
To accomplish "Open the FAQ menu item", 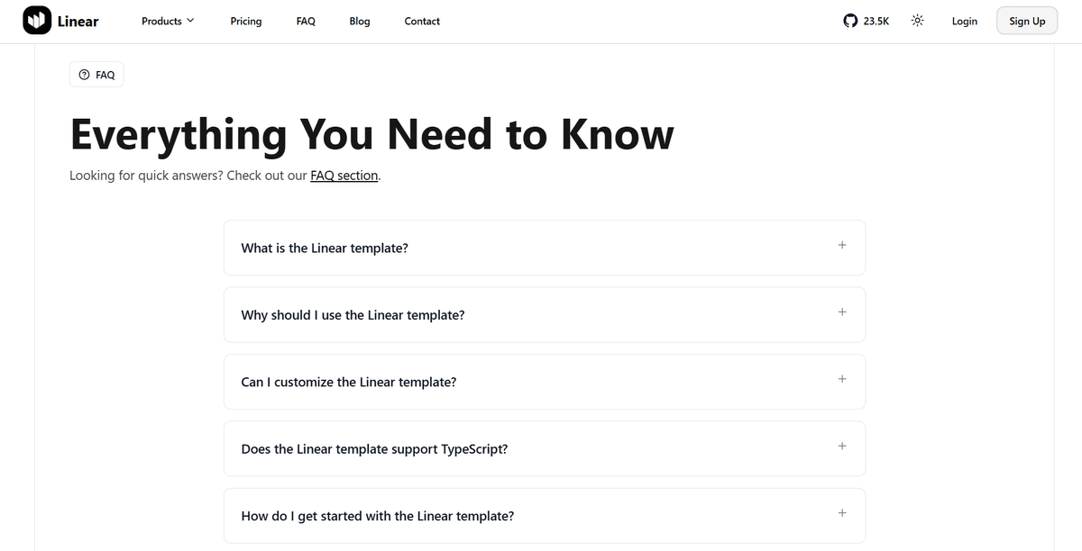I will (x=305, y=21).
